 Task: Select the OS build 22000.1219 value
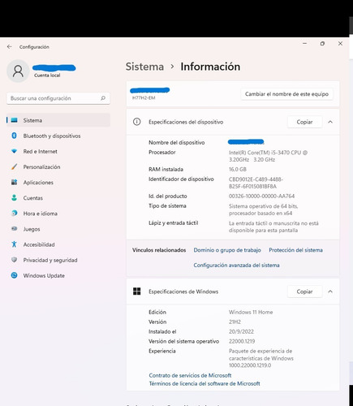pyautogui.click(x=242, y=341)
